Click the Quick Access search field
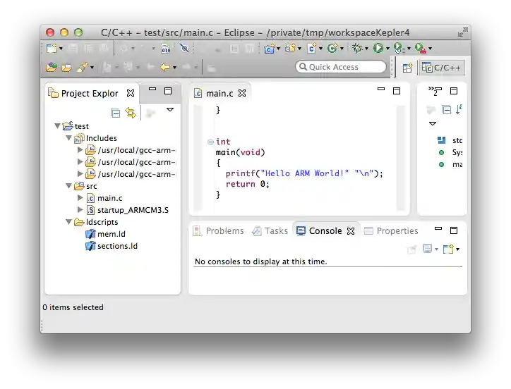This screenshot has height=389, width=511. (341, 67)
